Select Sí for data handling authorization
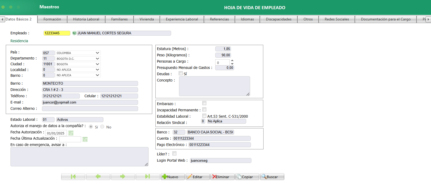This screenshot has height=185, width=431. [x=91, y=127]
